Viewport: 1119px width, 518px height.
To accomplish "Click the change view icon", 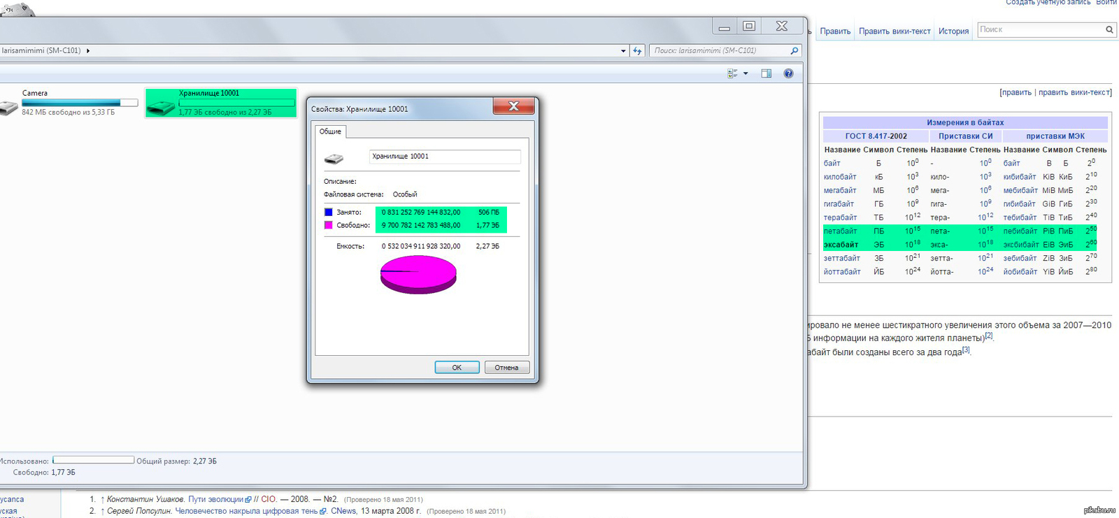I will pyautogui.click(x=732, y=73).
